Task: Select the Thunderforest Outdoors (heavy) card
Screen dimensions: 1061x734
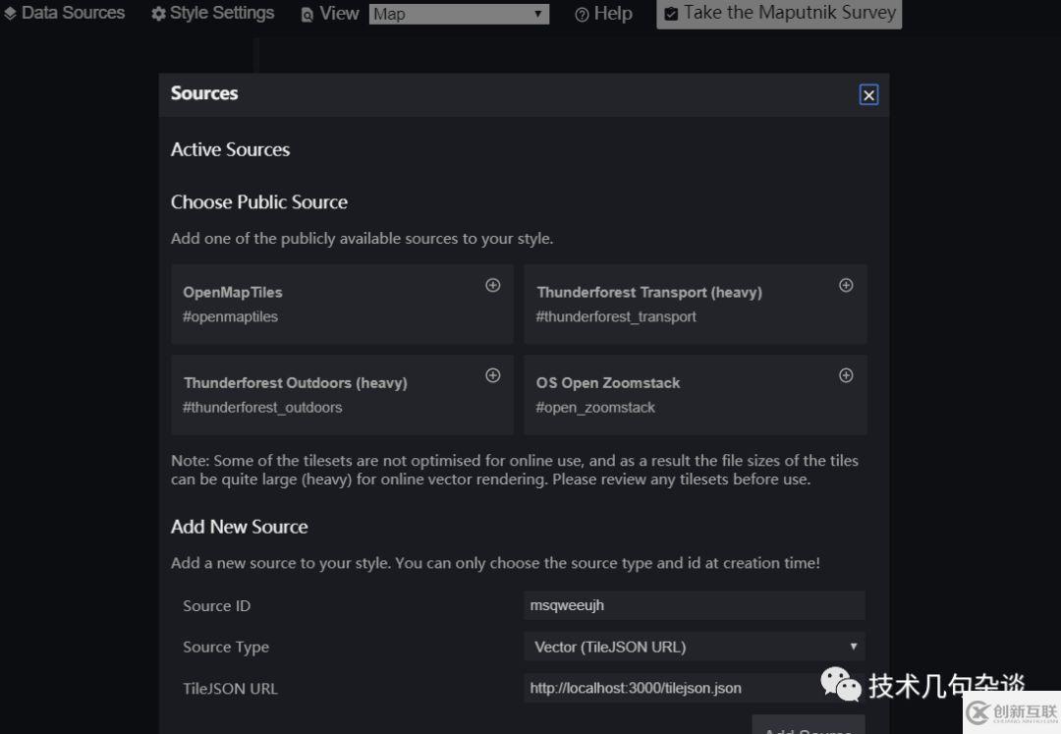Action: pos(324,395)
